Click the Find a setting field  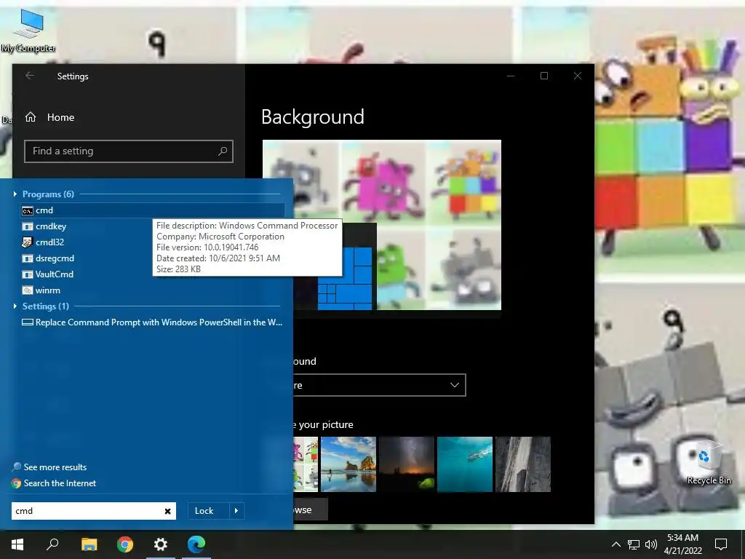point(129,151)
